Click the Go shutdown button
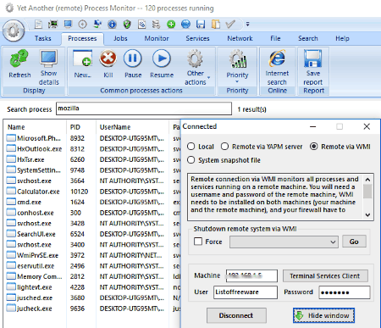This screenshot has width=381, height=328. (354, 242)
